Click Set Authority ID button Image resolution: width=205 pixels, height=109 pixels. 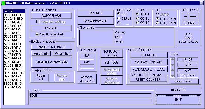(96, 21)
